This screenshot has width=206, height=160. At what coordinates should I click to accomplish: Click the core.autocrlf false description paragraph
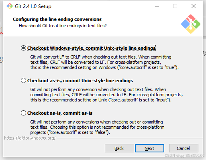[97, 127]
